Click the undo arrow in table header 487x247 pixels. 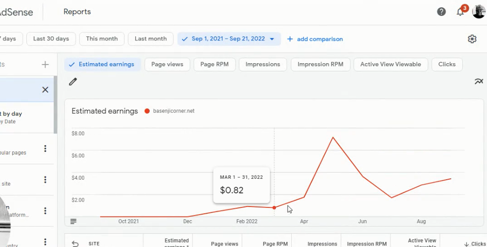tap(75, 243)
